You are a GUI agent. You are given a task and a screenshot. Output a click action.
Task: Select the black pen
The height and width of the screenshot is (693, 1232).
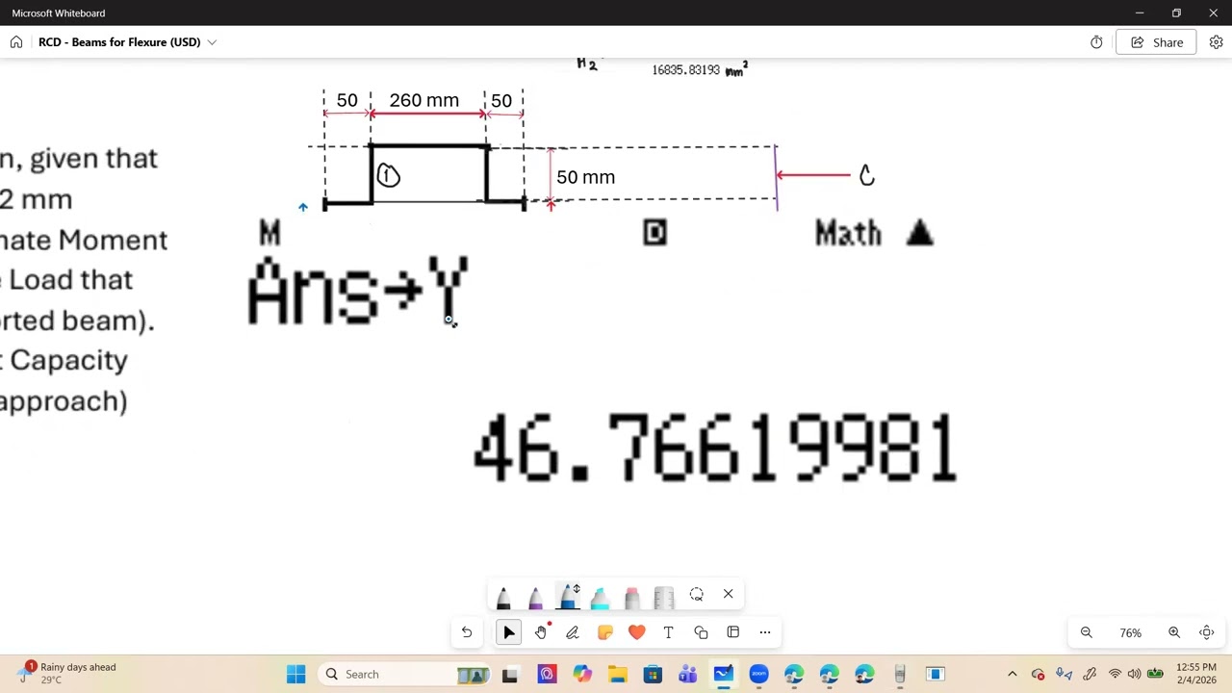click(x=503, y=598)
